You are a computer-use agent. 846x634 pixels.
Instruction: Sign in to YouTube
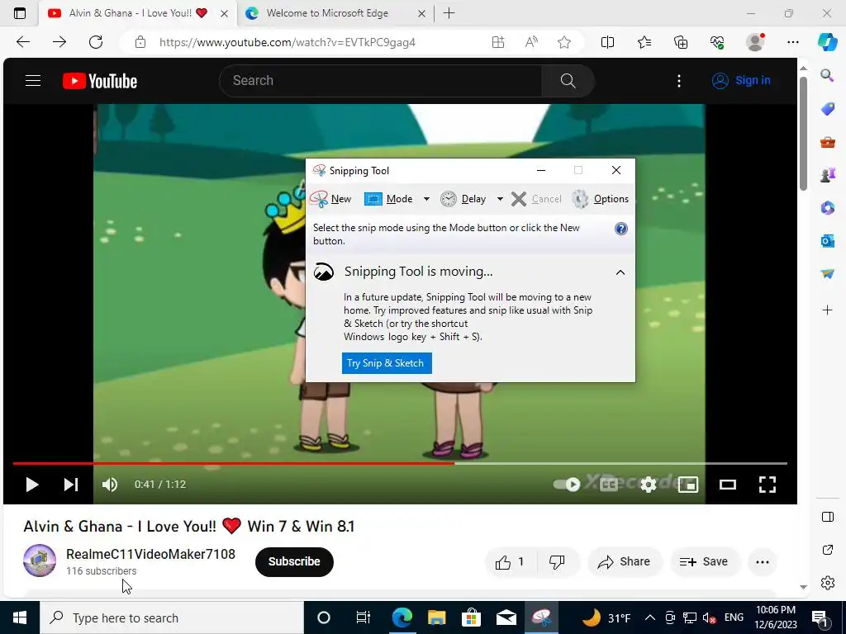click(741, 81)
